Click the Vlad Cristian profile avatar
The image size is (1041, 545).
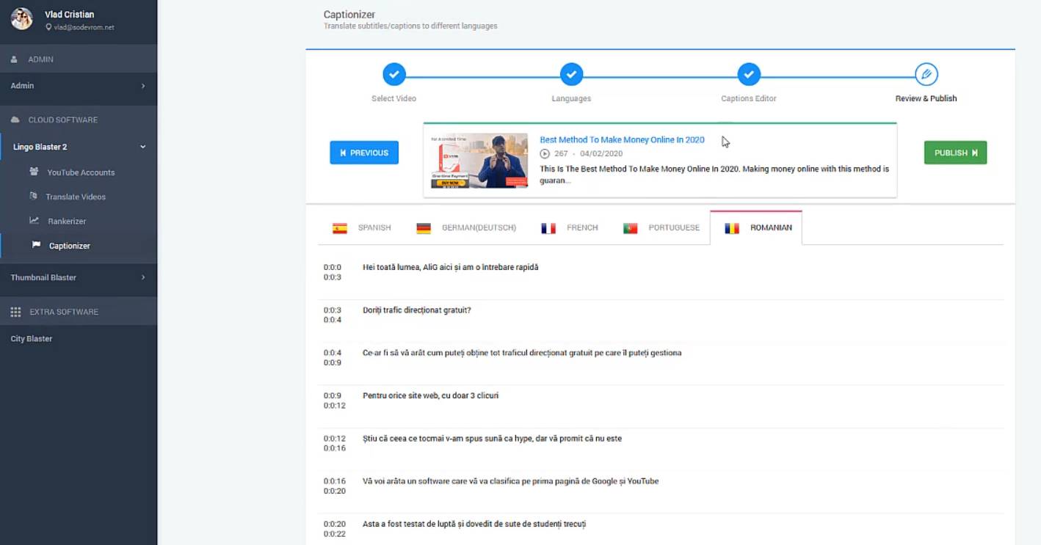[21, 19]
